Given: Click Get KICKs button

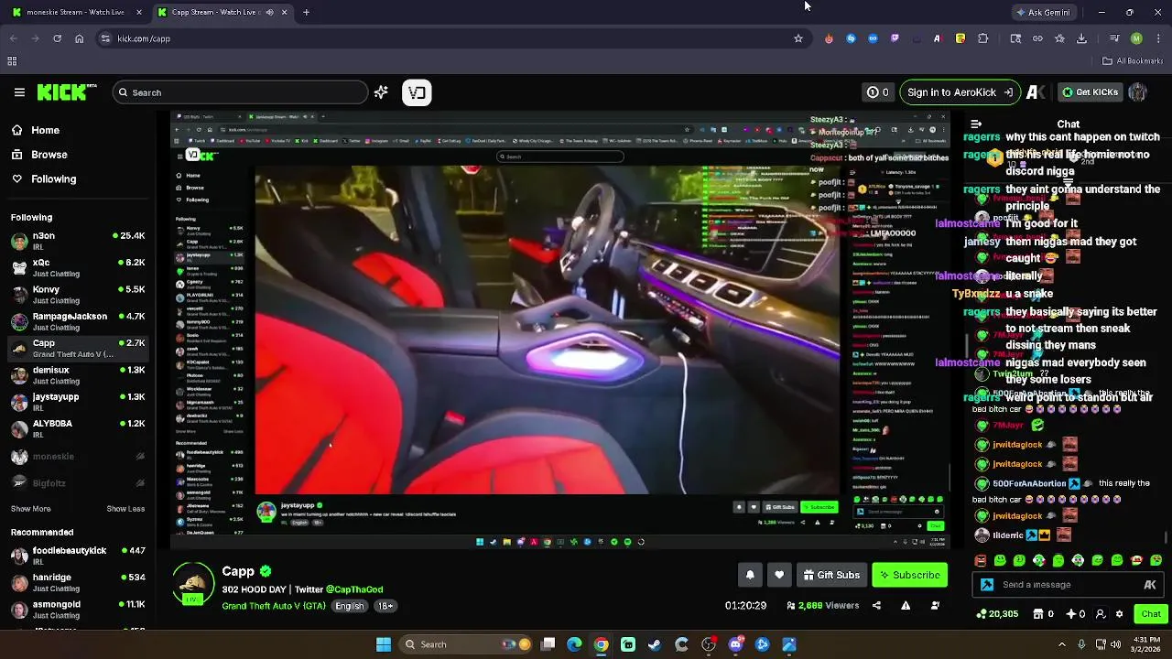Looking at the screenshot, I should 1089,92.
